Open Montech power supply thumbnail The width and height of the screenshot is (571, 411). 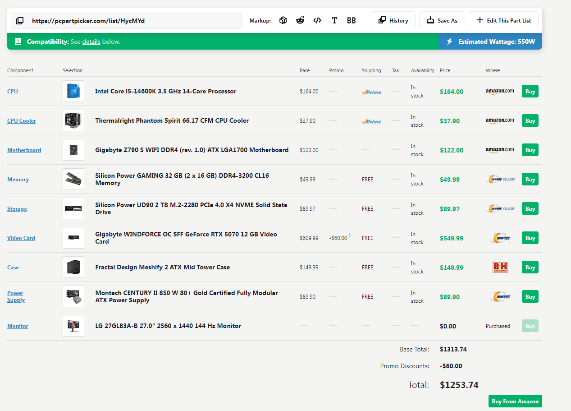(x=73, y=296)
